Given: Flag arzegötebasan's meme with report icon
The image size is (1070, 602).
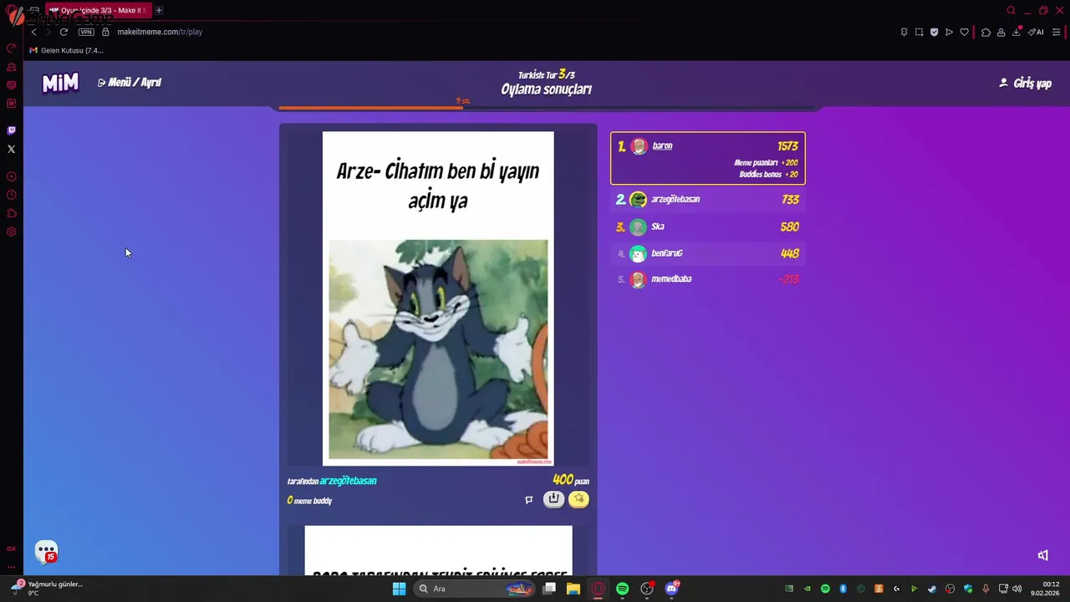Looking at the screenshot, I should [528, 500].
